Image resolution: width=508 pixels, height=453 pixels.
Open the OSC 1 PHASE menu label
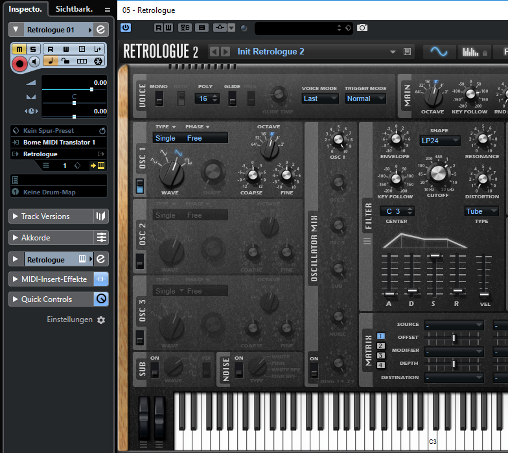[x=197, y=127]
